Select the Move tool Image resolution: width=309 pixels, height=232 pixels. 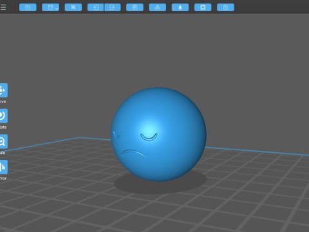click(4, 90)
